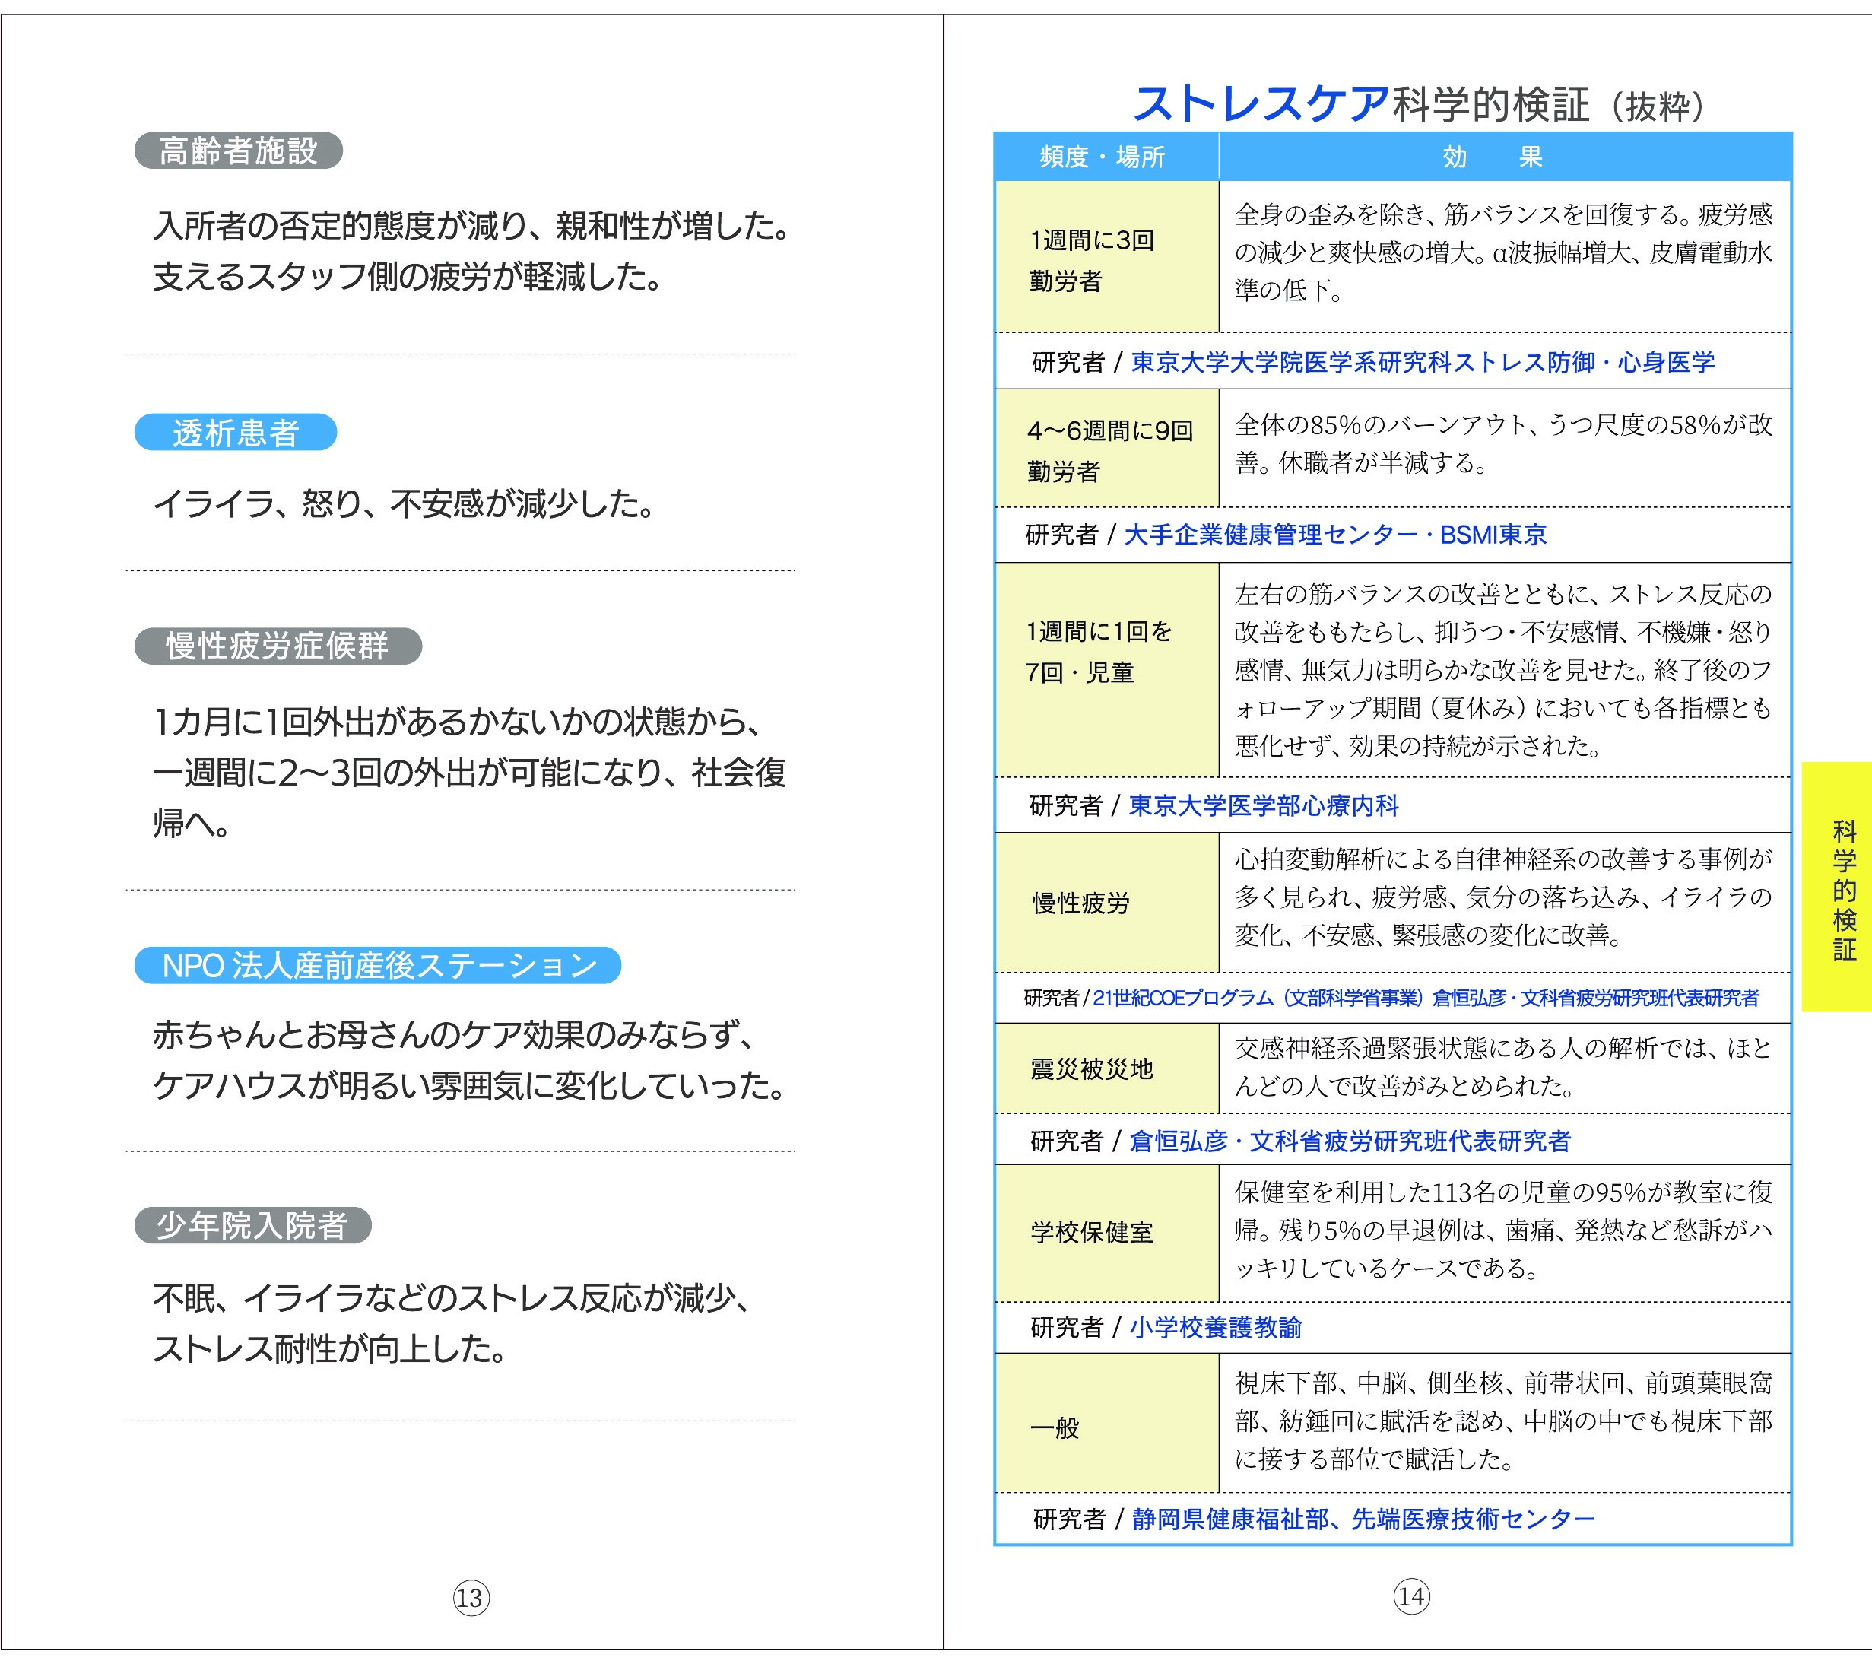
Task: Click researcher 静岡県健康福祉部、先端医療技術センター
Action: click(x=1364, y=1519)
